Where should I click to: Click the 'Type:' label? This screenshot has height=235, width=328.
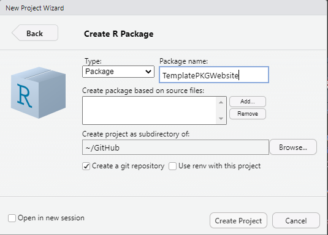click(x=93, y=61)
